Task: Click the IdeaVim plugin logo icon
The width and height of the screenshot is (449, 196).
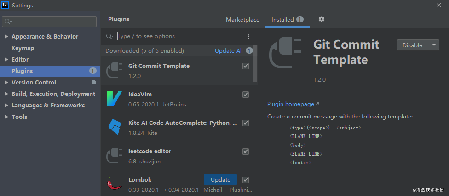Action: [114, 99]
